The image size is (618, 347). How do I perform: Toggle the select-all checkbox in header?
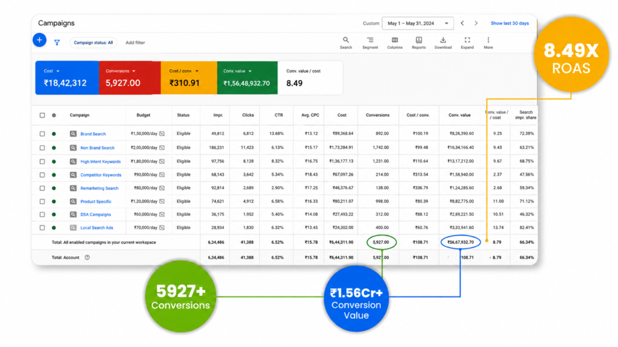(x=42, y=115)
